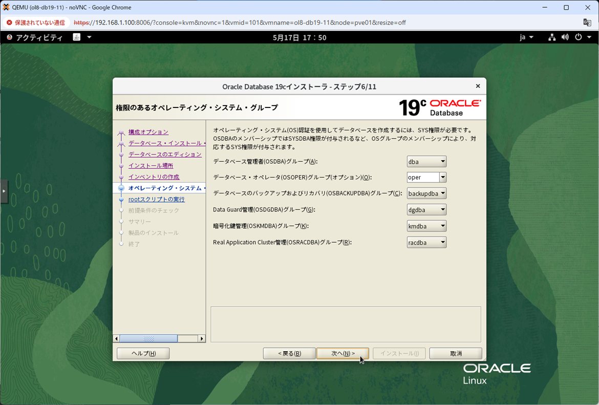599x405 pixels.
Task: Click the 終了 step label
Action: 134,244
